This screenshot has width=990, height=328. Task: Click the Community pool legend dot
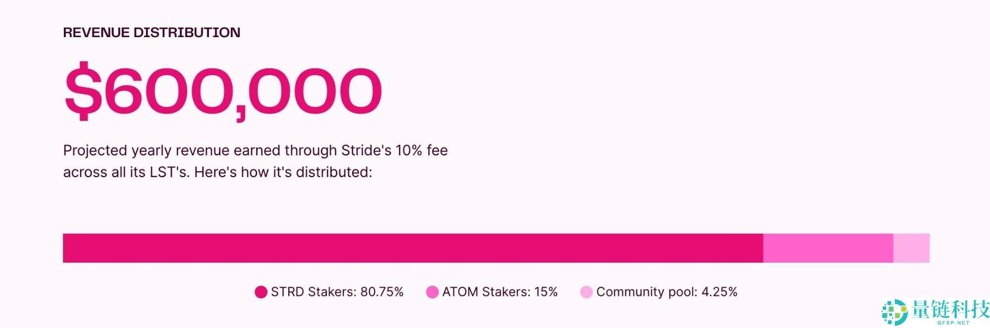(x=586, y=292)
